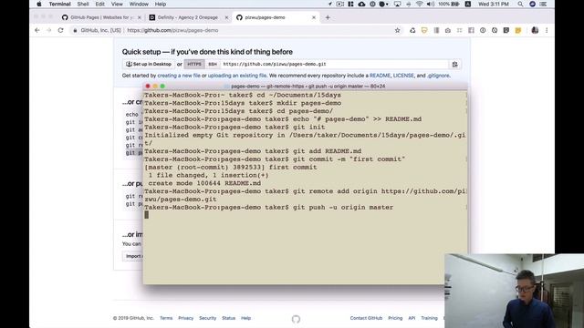The height and width of the screenshot is (328, 584).
Task: Close the Definity Agency 2 Onepage tab
Action: pyautogui.click(x=226, y=17)
